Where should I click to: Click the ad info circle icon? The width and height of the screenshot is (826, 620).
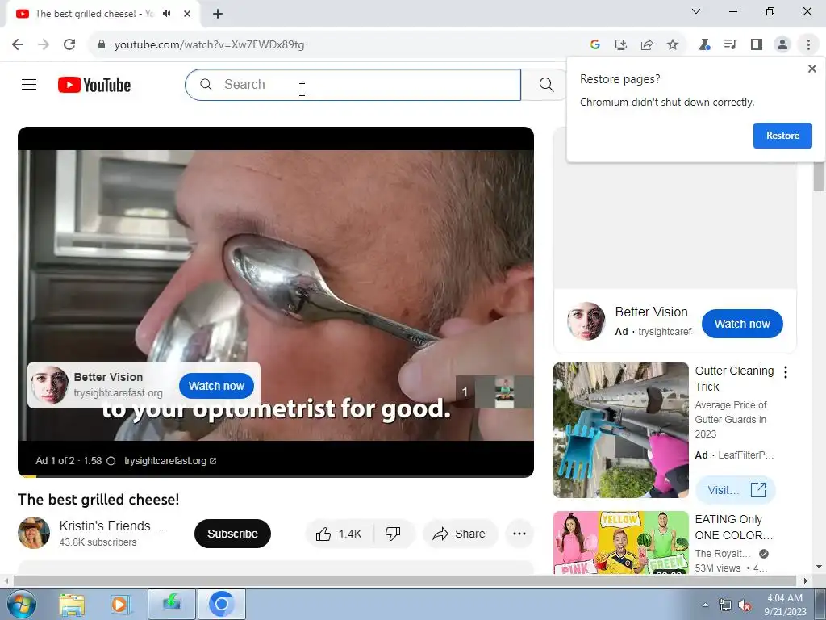click(111, 461)
